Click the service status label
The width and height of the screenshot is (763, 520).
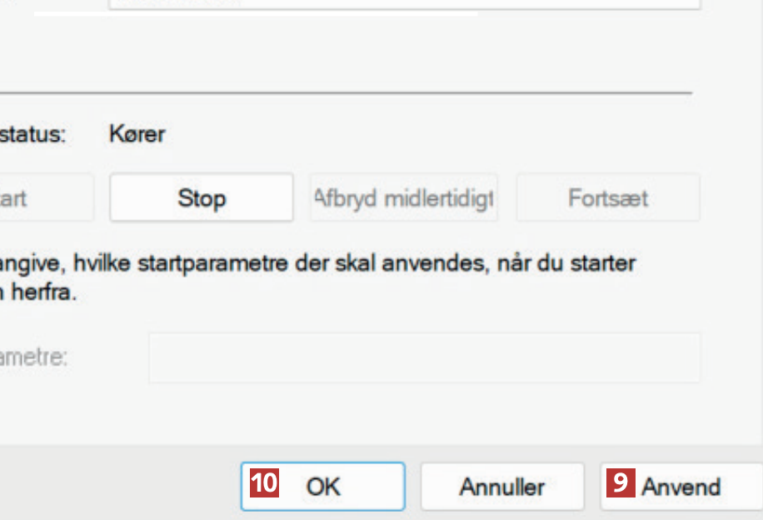click(x=32, y=135)
